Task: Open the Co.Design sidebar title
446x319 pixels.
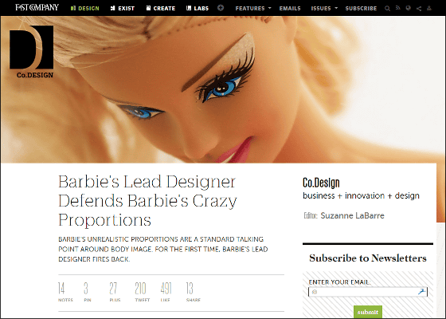Action: [321, 183]
